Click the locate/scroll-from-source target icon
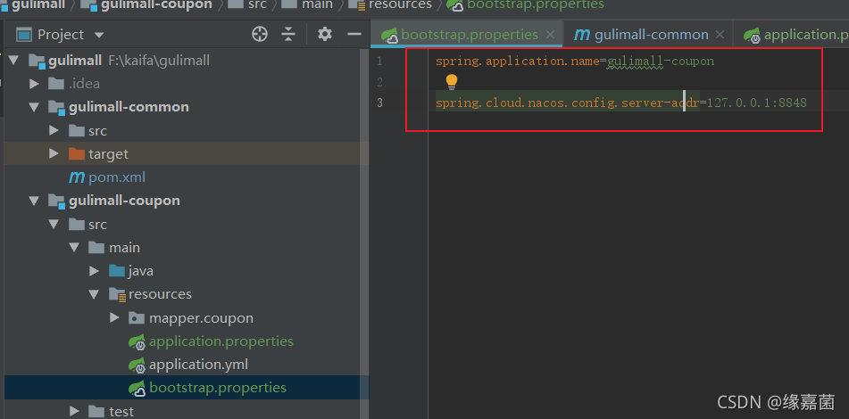Image resolution: width=849 pixels, height=419 pixels. (x=260, y=34)
